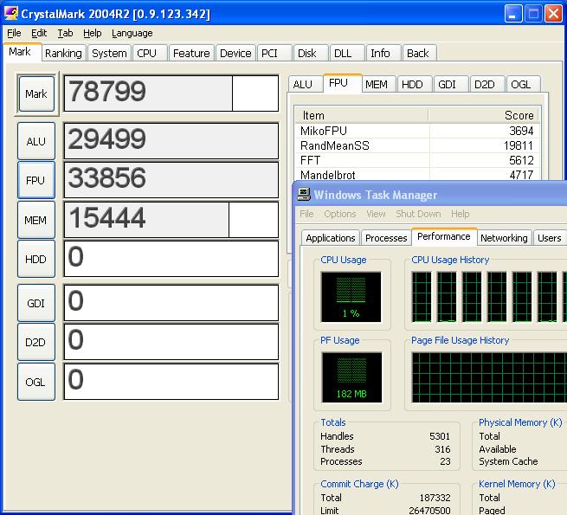The width and height of the screenshot is (567, 515).
Task: Click the PF Usage gauge
Action: coord(351,377)
